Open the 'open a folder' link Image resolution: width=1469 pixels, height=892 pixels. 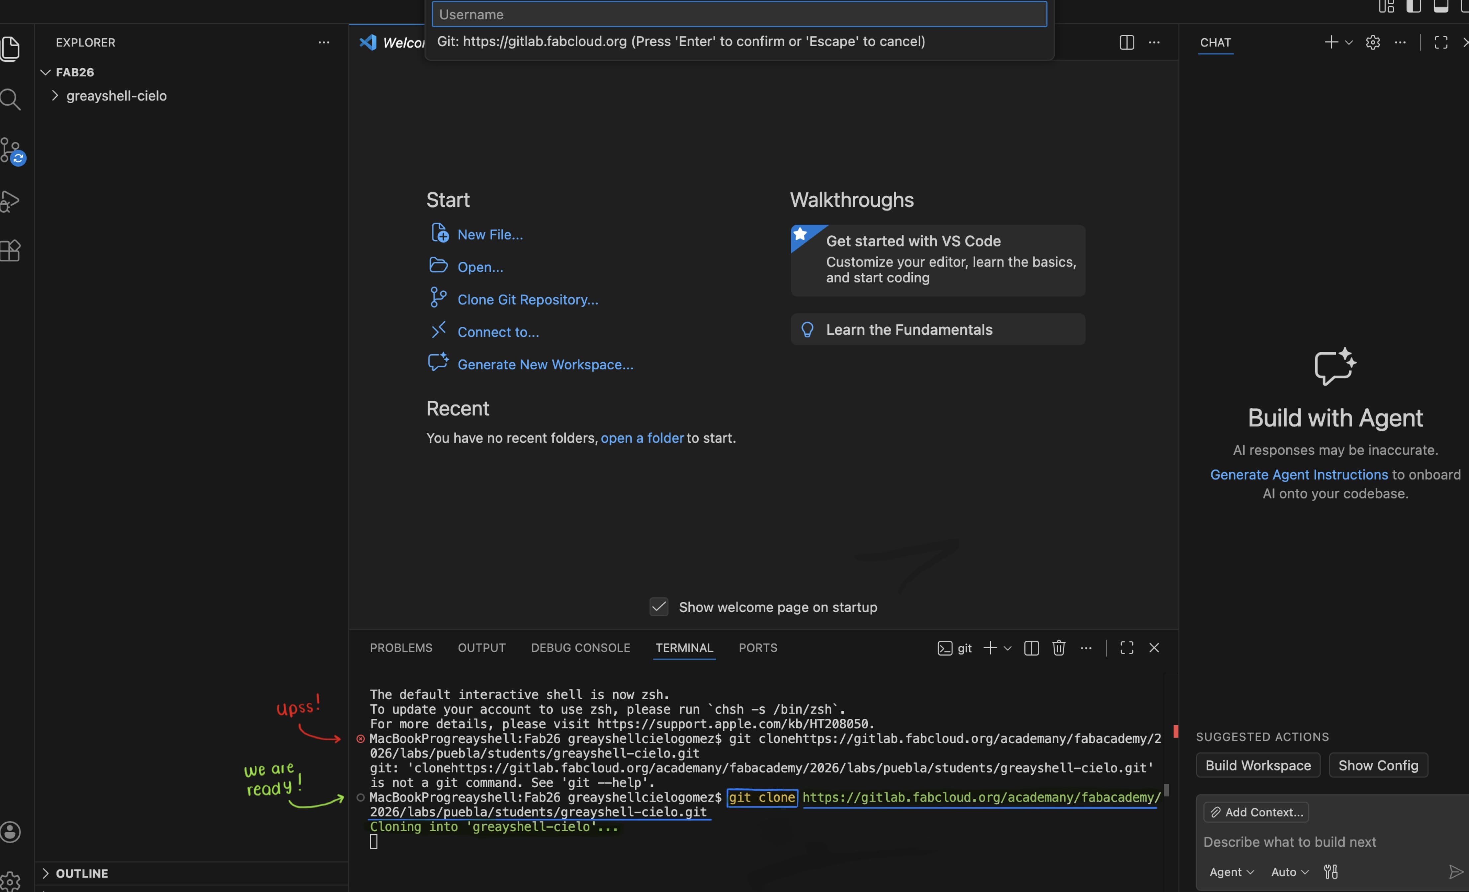[x=642, y=438]
